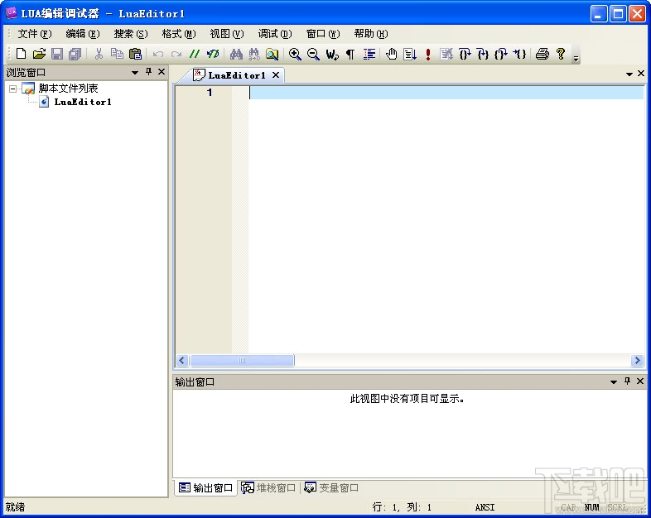The image size is (651, 518).
Task: Click the Zoom In magnifier icon
Action: click(x=295, y=54)
